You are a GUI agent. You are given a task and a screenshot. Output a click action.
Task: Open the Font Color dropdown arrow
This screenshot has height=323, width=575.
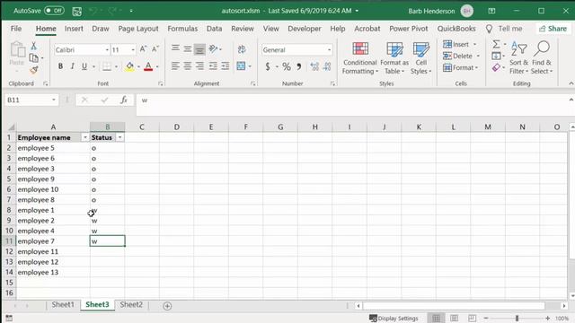[157, 66]
